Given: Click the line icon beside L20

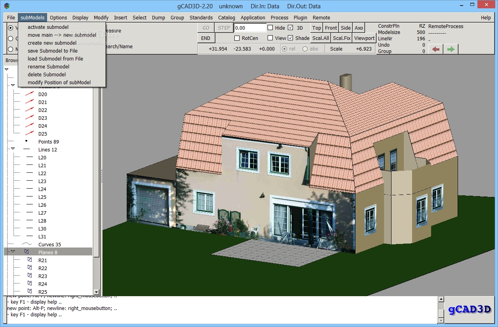Looking at the screenshot, I should click(x=30, y=157).
